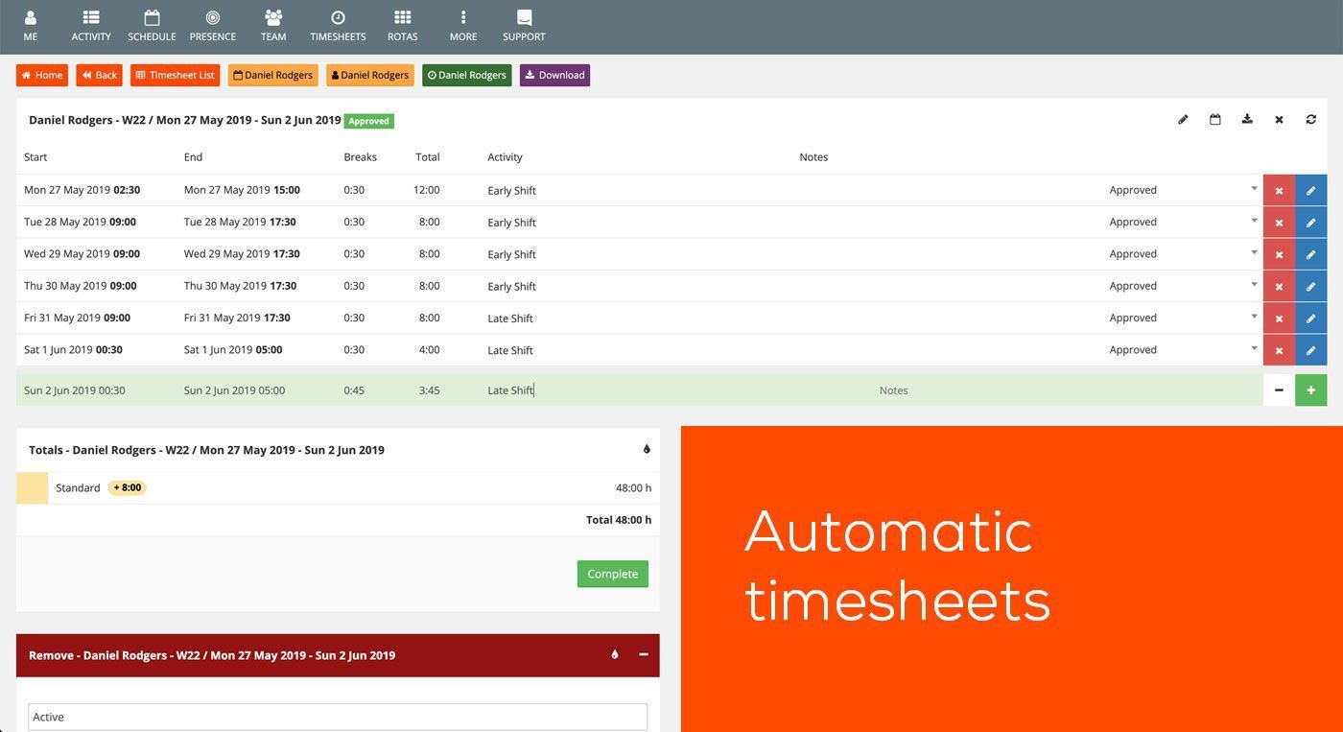The height and width of the screenshot is (732, 1343).
Task: Click the yellow Standard color swatch
Action: [x=32, y=488]
